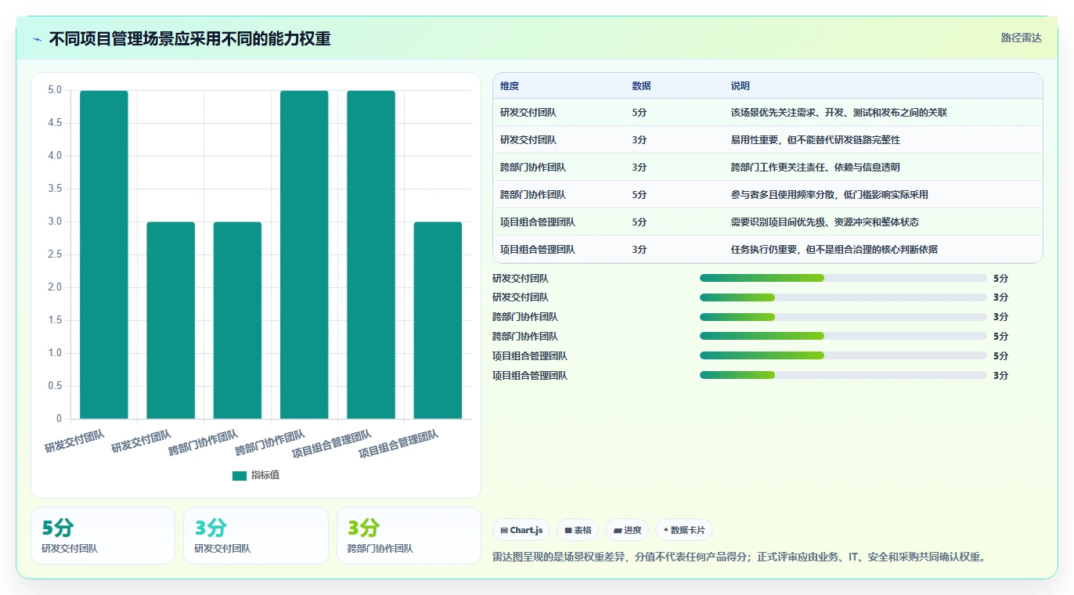Click the 表格 chip
The width and height of the screenshot is (1074, 595).
(x=578, y=530)
